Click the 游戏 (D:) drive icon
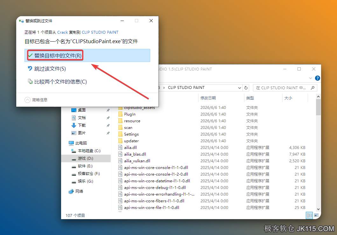337x235 pixels. 74,159
